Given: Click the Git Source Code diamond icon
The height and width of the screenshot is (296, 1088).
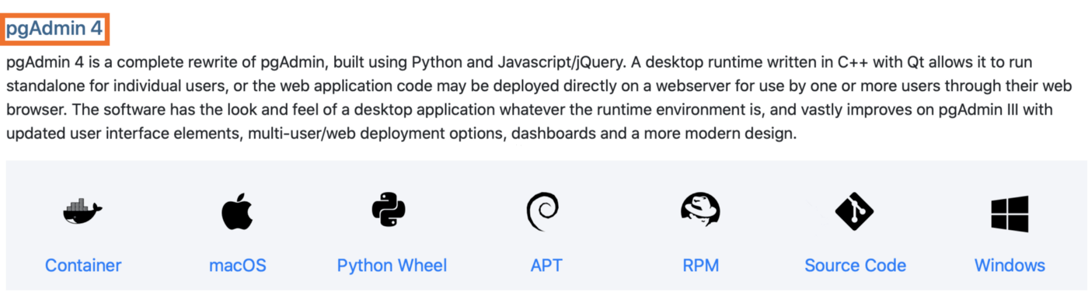Looking at the screenshot, I should pyautogui.click(x=855, y=211).
